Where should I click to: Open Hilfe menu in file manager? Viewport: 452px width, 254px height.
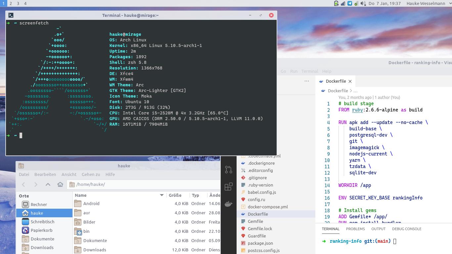click(110, 174)
